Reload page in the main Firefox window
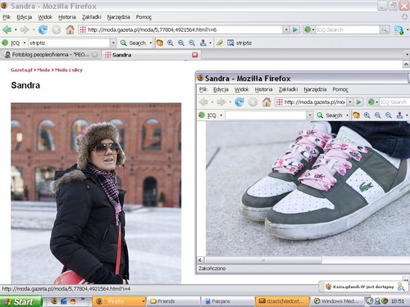Screen dimensions: 410x307 point(43,29)
